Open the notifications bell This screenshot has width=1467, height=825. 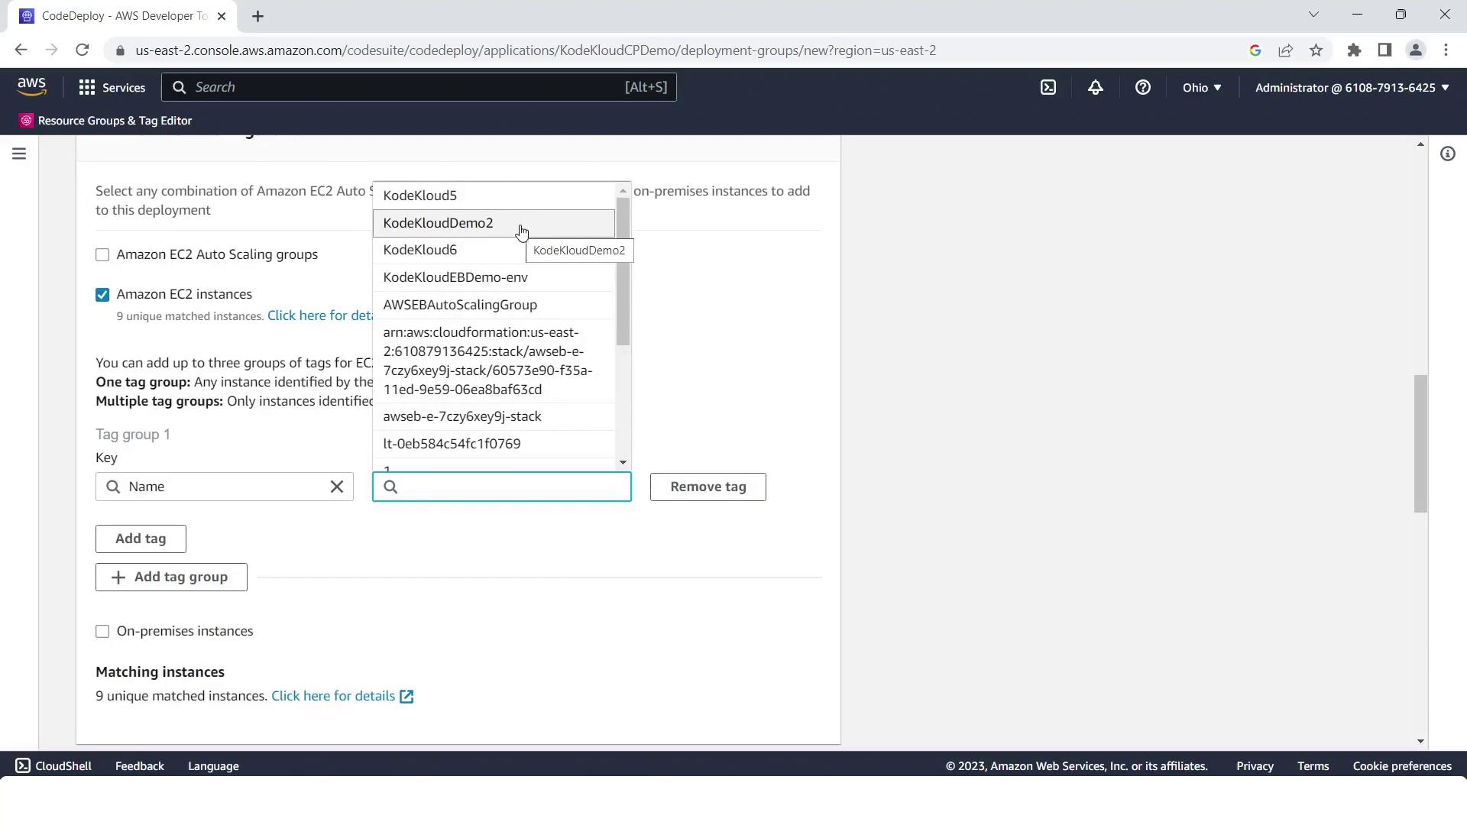1096,87
